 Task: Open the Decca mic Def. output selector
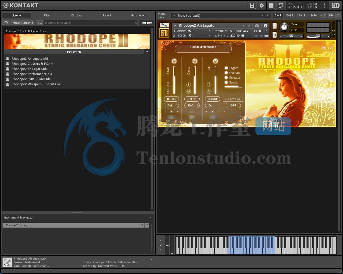pos(192,105)
